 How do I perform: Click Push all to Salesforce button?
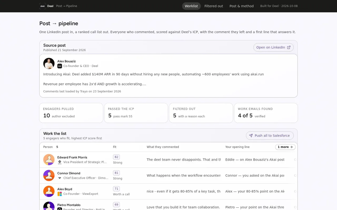[270, 136]
